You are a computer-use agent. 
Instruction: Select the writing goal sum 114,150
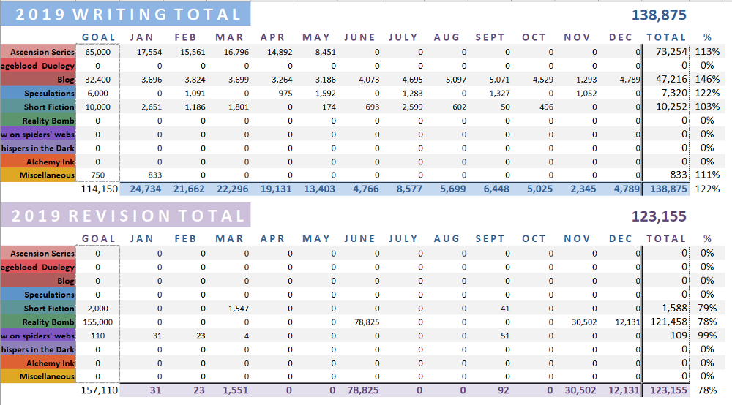pyautogui.click(x=98, y=189)
